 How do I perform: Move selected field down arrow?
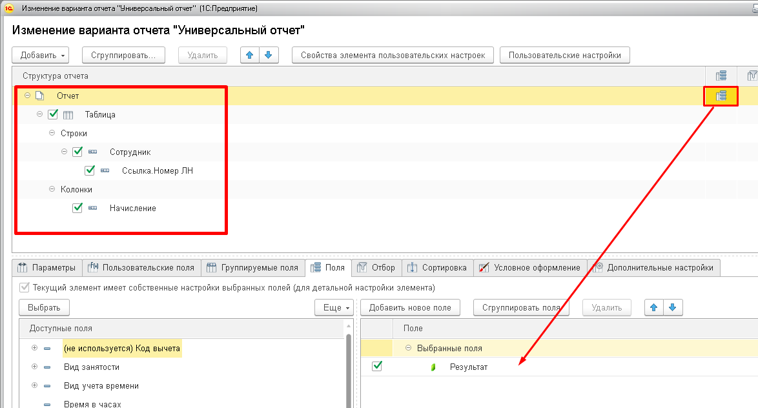(x=672, y=307)
